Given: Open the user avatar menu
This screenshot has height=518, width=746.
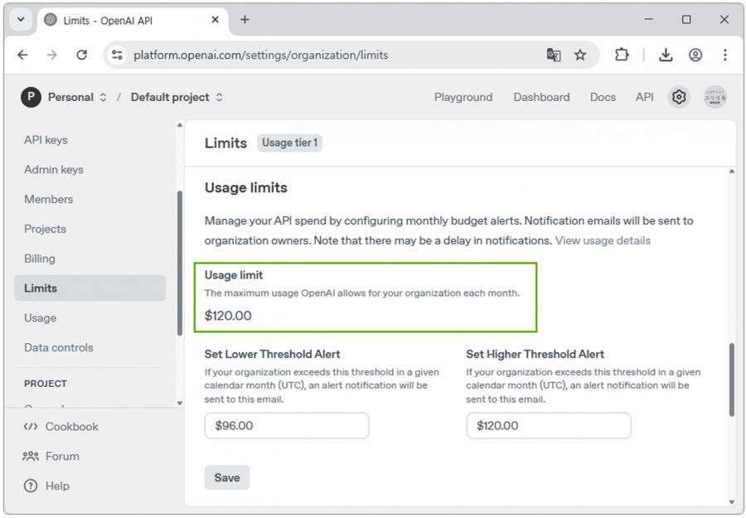Looking at the screenshot, I should [715, 97].
